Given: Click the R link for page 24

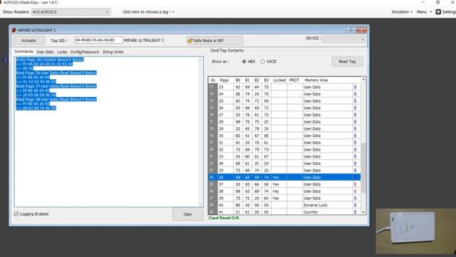Looking at the screenshot, I should coord(355,94).
